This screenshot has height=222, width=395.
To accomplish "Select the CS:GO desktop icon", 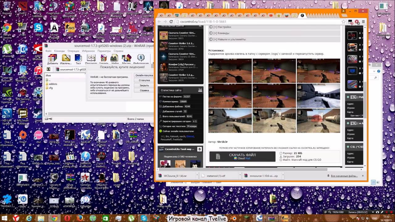I will click(x=70, y=29).
